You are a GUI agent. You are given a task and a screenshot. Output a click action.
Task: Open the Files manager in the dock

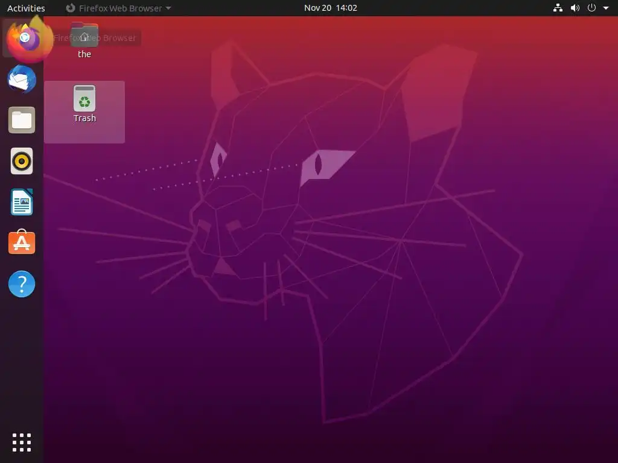click(22, 120)
